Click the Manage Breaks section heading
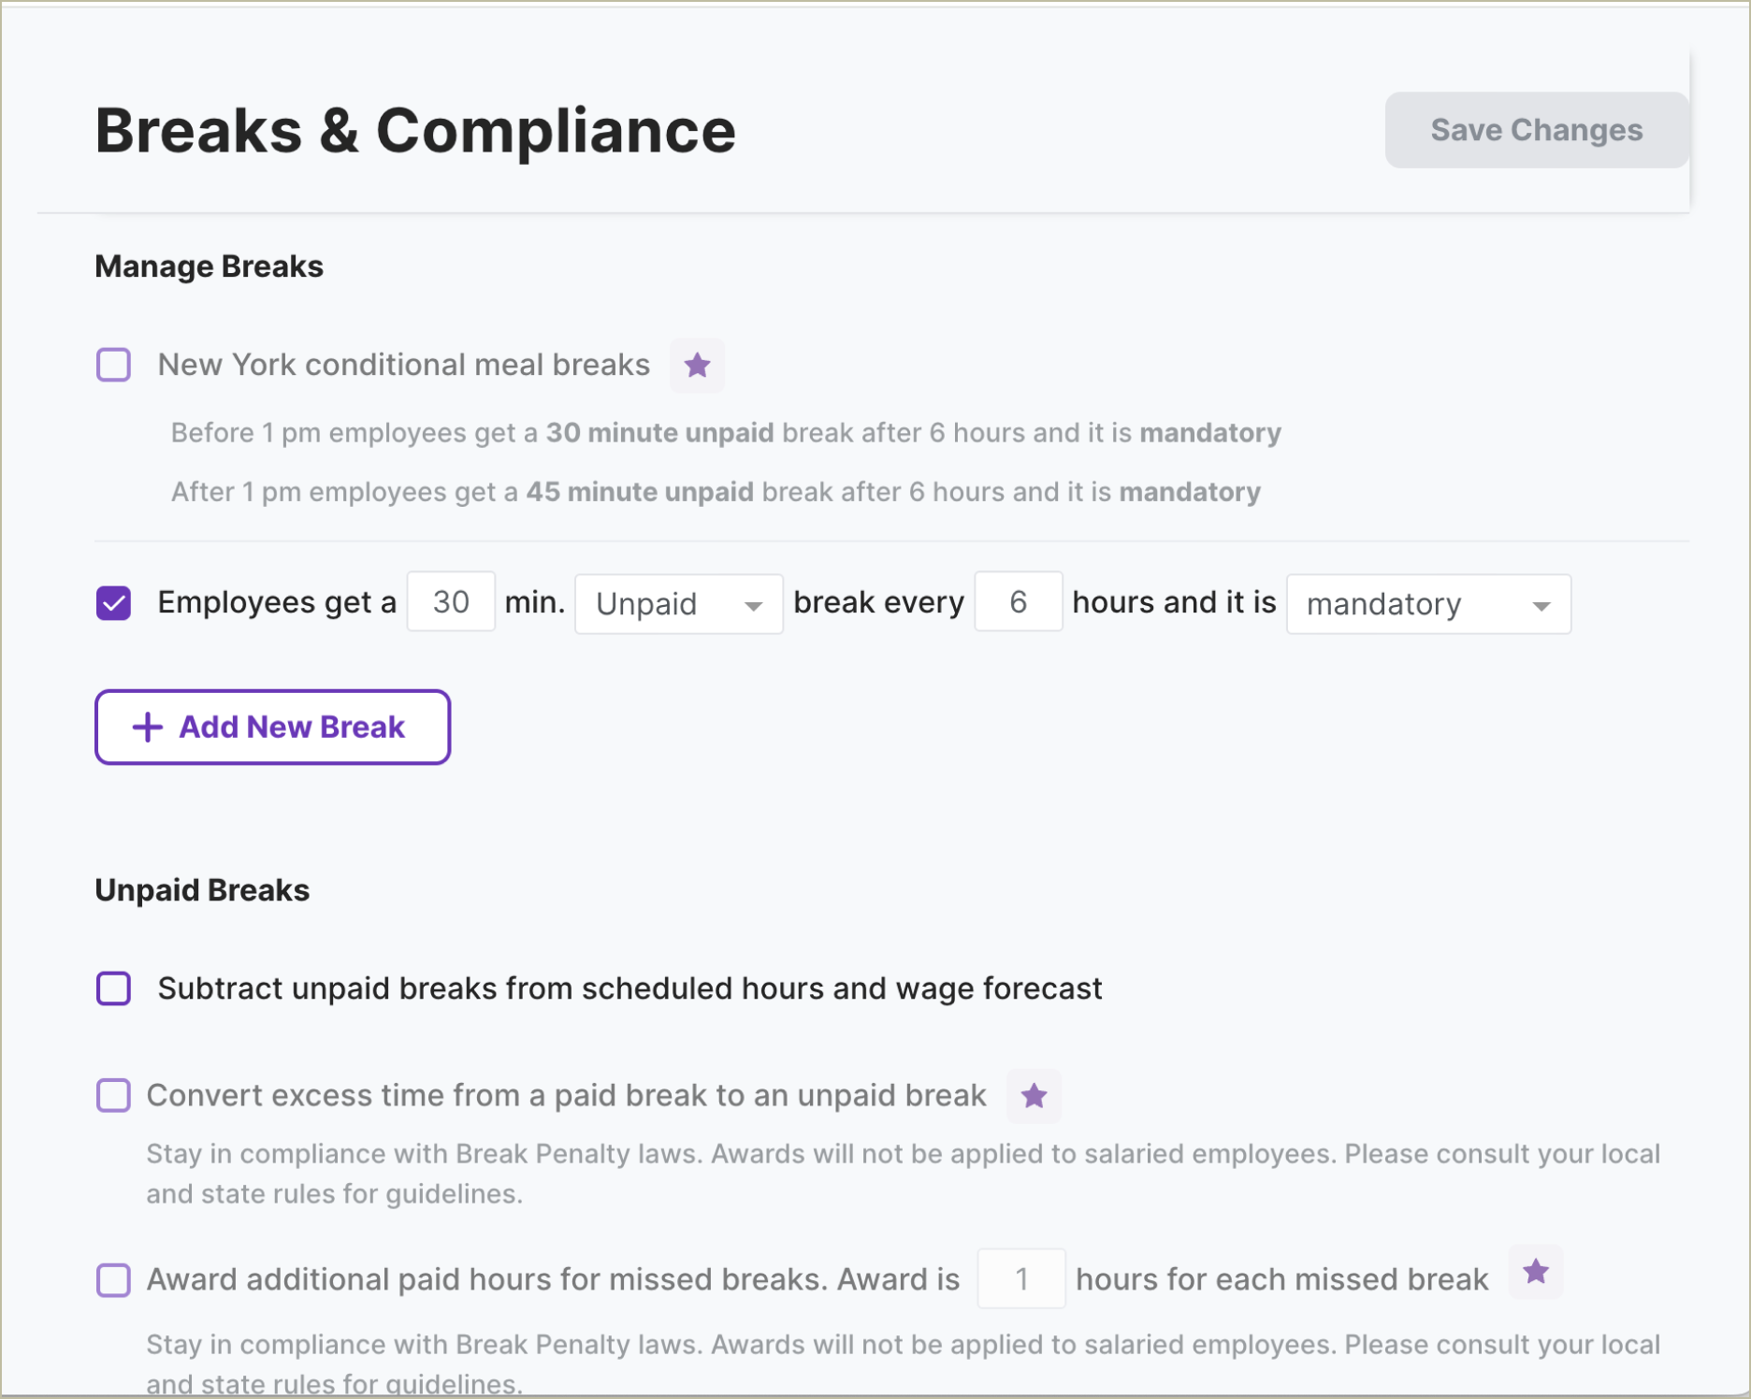 coord(209,267)
